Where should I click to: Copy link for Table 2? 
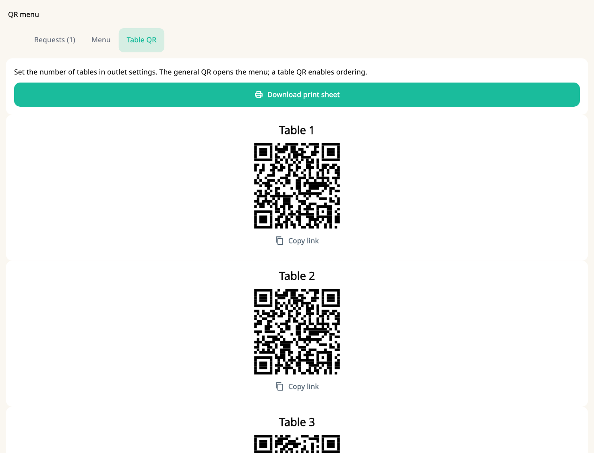pyautogui.click(x=297, y=387)
